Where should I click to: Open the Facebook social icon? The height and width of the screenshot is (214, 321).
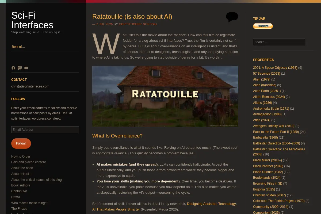[13, 68]
